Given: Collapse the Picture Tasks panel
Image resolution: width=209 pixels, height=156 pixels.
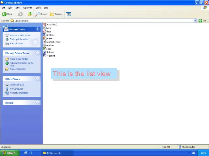Looking at the screenshot, I should click(38, 29).
